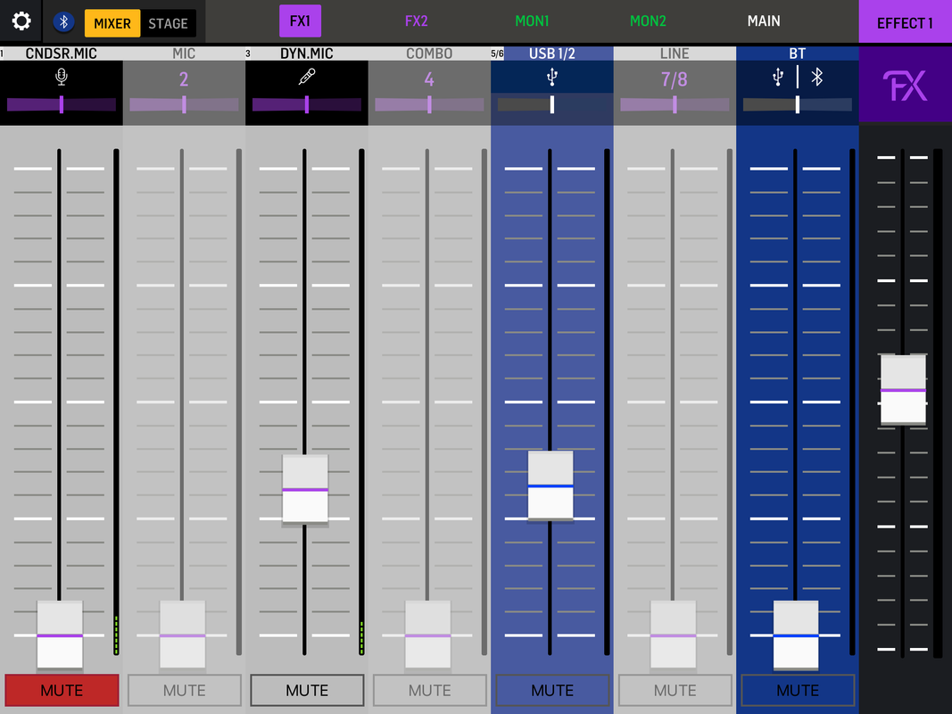
Task: Click the EFFECT 1 master fader handle
Action: click(x=904, y=390)
